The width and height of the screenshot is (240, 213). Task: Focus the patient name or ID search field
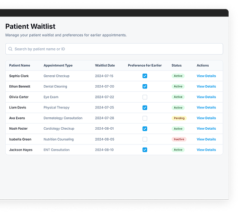[x=114, y=49]
